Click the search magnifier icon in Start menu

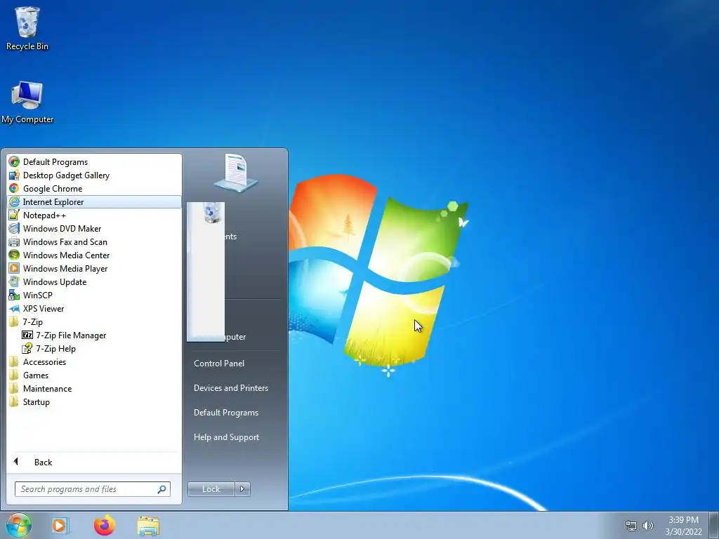162,489
